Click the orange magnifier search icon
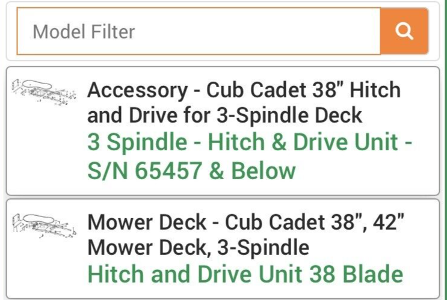This screenshot has height=300, width=447. [404, 31]
